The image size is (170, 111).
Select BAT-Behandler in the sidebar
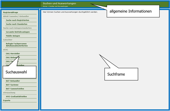(x=13, y=81)
